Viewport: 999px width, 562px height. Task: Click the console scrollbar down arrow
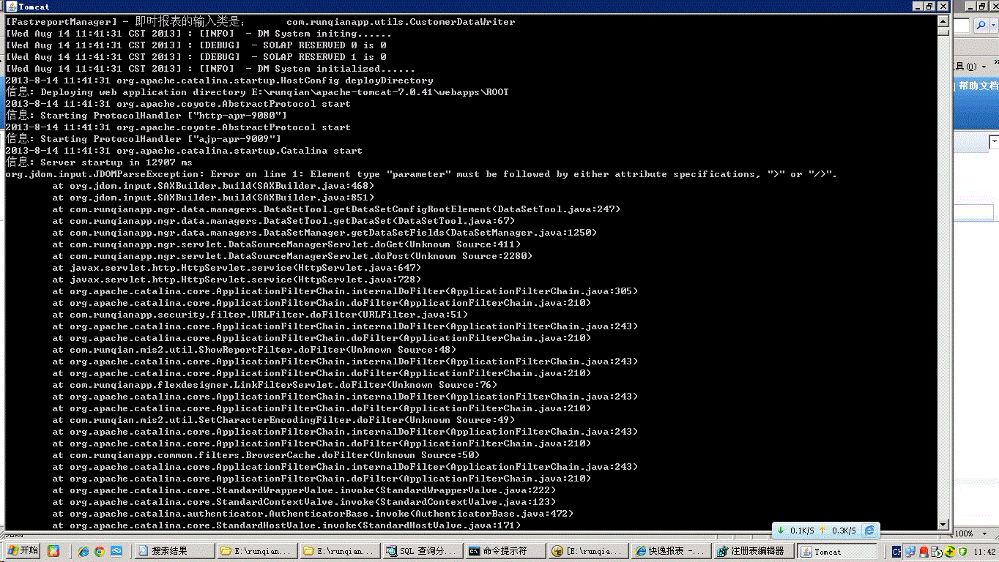pos(943,524)
